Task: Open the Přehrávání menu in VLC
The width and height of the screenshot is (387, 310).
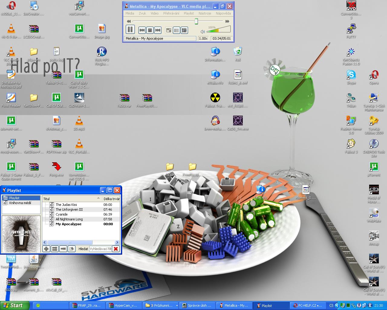Action: pyautogui.click(x=171, y=13)
